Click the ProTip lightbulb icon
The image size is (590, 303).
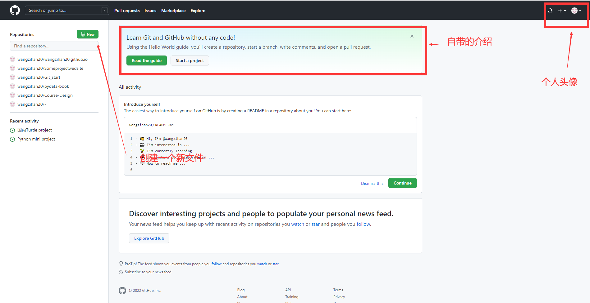[121, 264]
